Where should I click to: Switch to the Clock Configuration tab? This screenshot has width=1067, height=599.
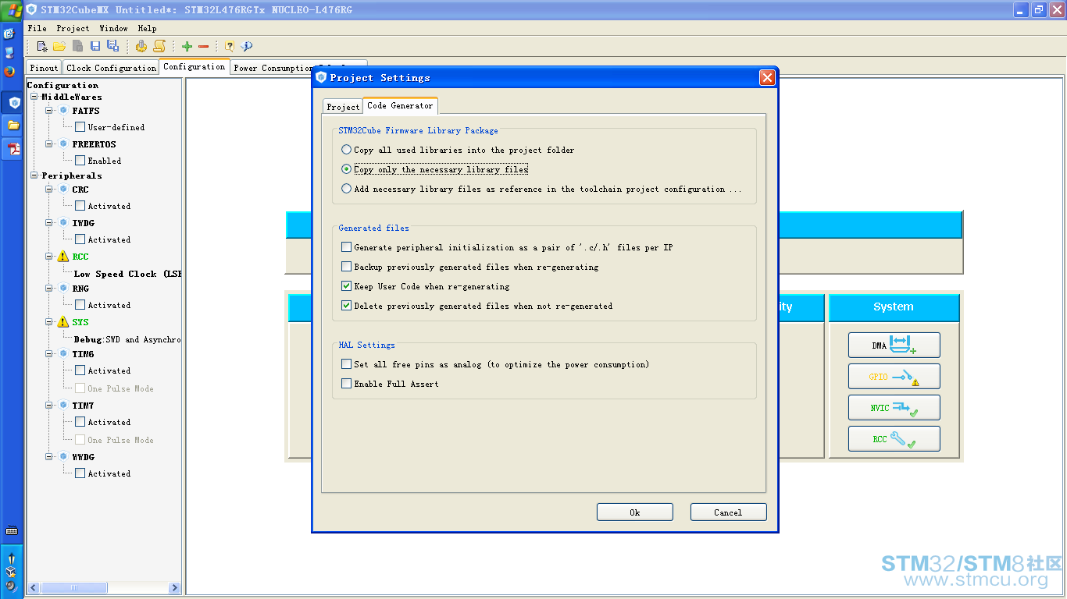click(x=111, y=68)
